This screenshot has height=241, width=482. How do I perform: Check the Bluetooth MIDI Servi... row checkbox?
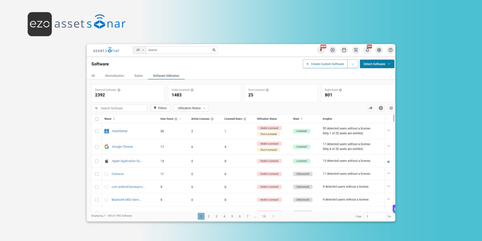pyautogui.click(x=97, y=200)
